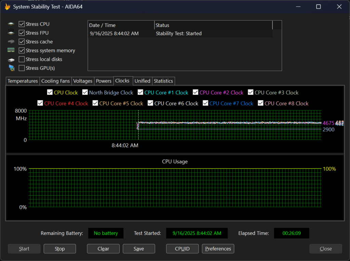The width and height of the screenshot is (350, 261).
Task: Click the Test Started timestamp field
Action: (x=197, y=233)
